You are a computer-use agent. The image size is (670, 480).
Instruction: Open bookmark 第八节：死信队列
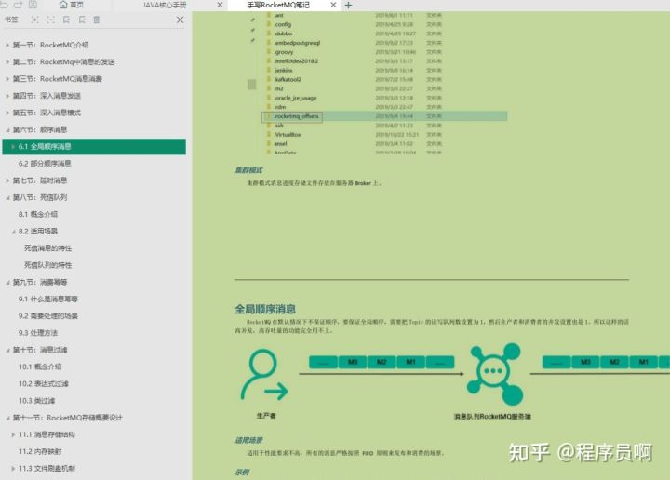pyautogui.click(x=40, y=197)
